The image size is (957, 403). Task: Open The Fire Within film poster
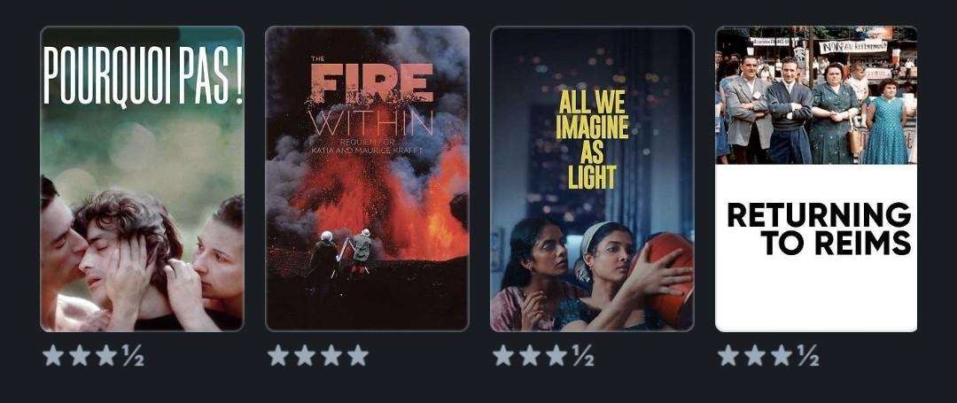pos(368,179)
